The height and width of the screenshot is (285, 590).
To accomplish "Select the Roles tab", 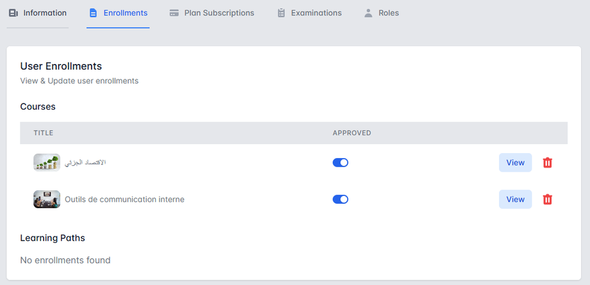I will (x=389, y=13).
